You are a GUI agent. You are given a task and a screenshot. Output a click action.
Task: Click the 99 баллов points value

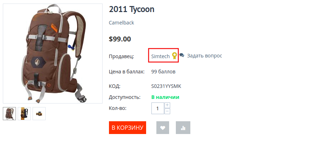(x=163, y=72)
